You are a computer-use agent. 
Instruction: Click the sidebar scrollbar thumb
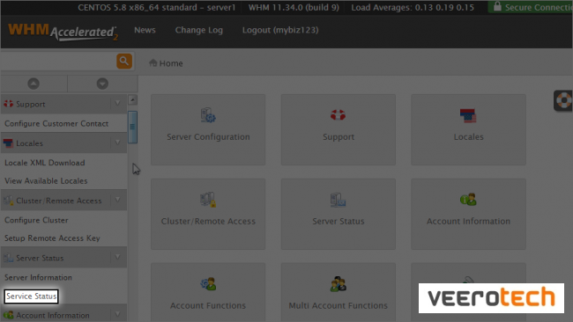(132, 127)
